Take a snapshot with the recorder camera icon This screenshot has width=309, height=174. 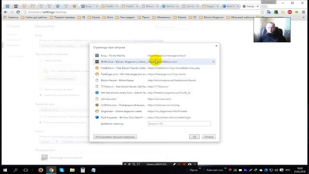[190, 164]
